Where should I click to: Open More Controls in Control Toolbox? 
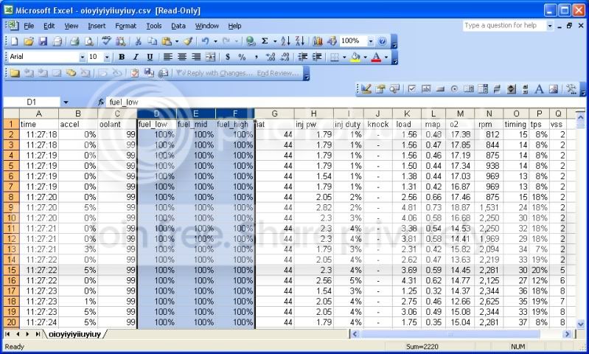point(571,89)
